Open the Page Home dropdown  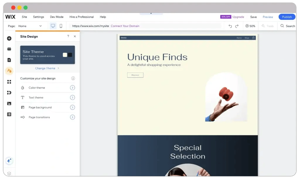(x=30, y=26)
